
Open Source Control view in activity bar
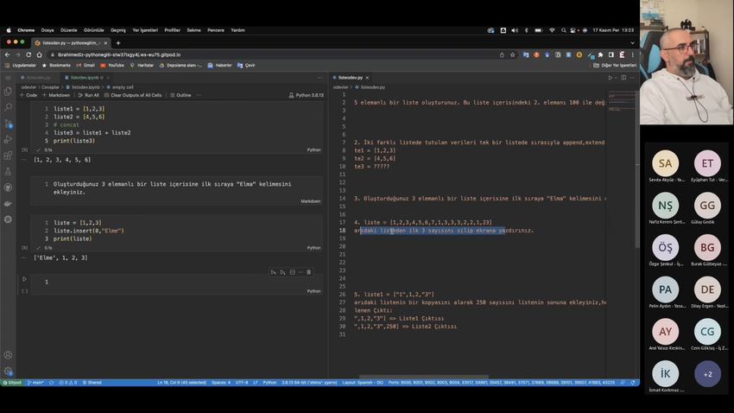(x=8, y=124)
